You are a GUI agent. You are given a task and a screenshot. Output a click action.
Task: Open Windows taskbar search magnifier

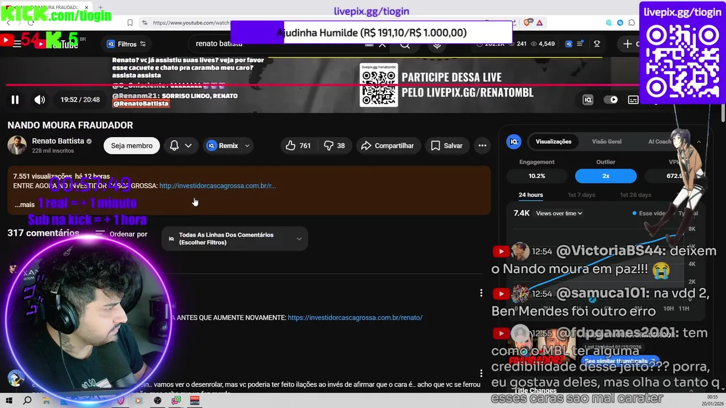27,401
